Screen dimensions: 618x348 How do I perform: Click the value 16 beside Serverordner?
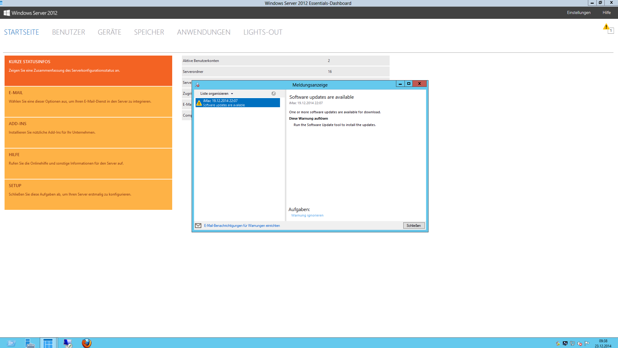click(x=330, y=72)
